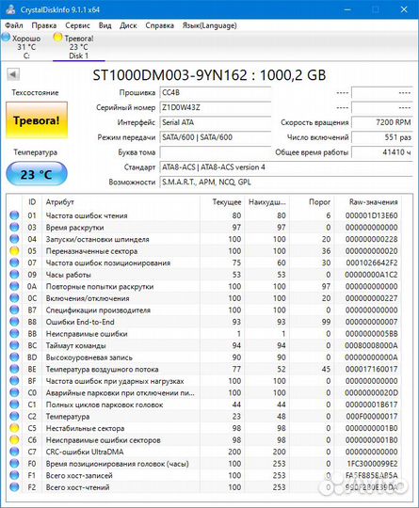
Task: Click the Порог column header
Action: pyautogui.click(x=312, y=202)
